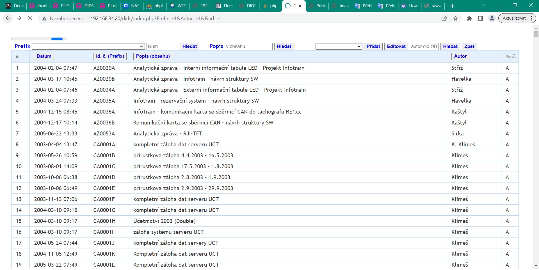Open the tab search chevron

coord(483,6)
